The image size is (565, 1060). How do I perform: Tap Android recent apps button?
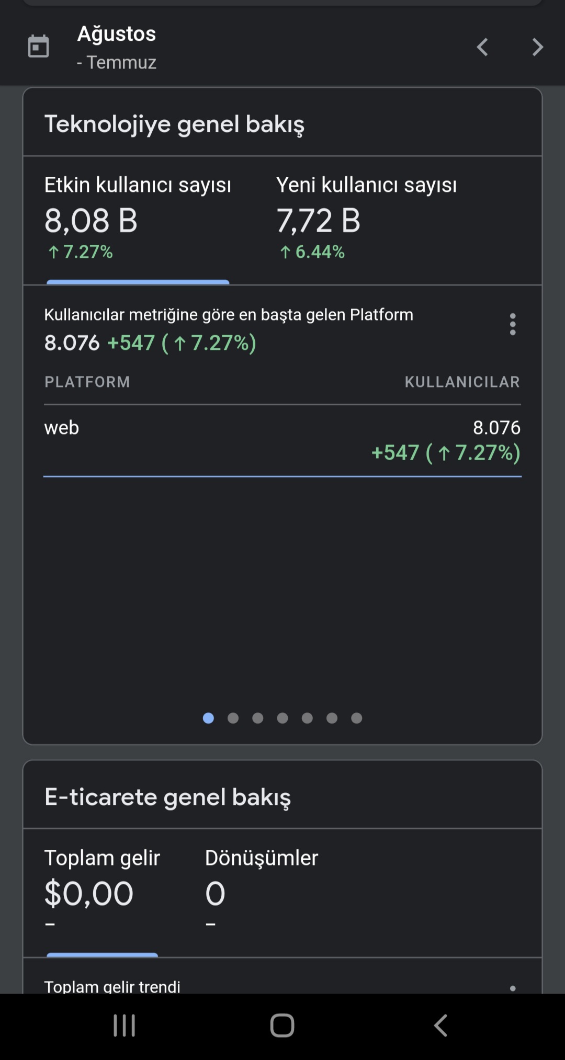(x=125, y=1025)
